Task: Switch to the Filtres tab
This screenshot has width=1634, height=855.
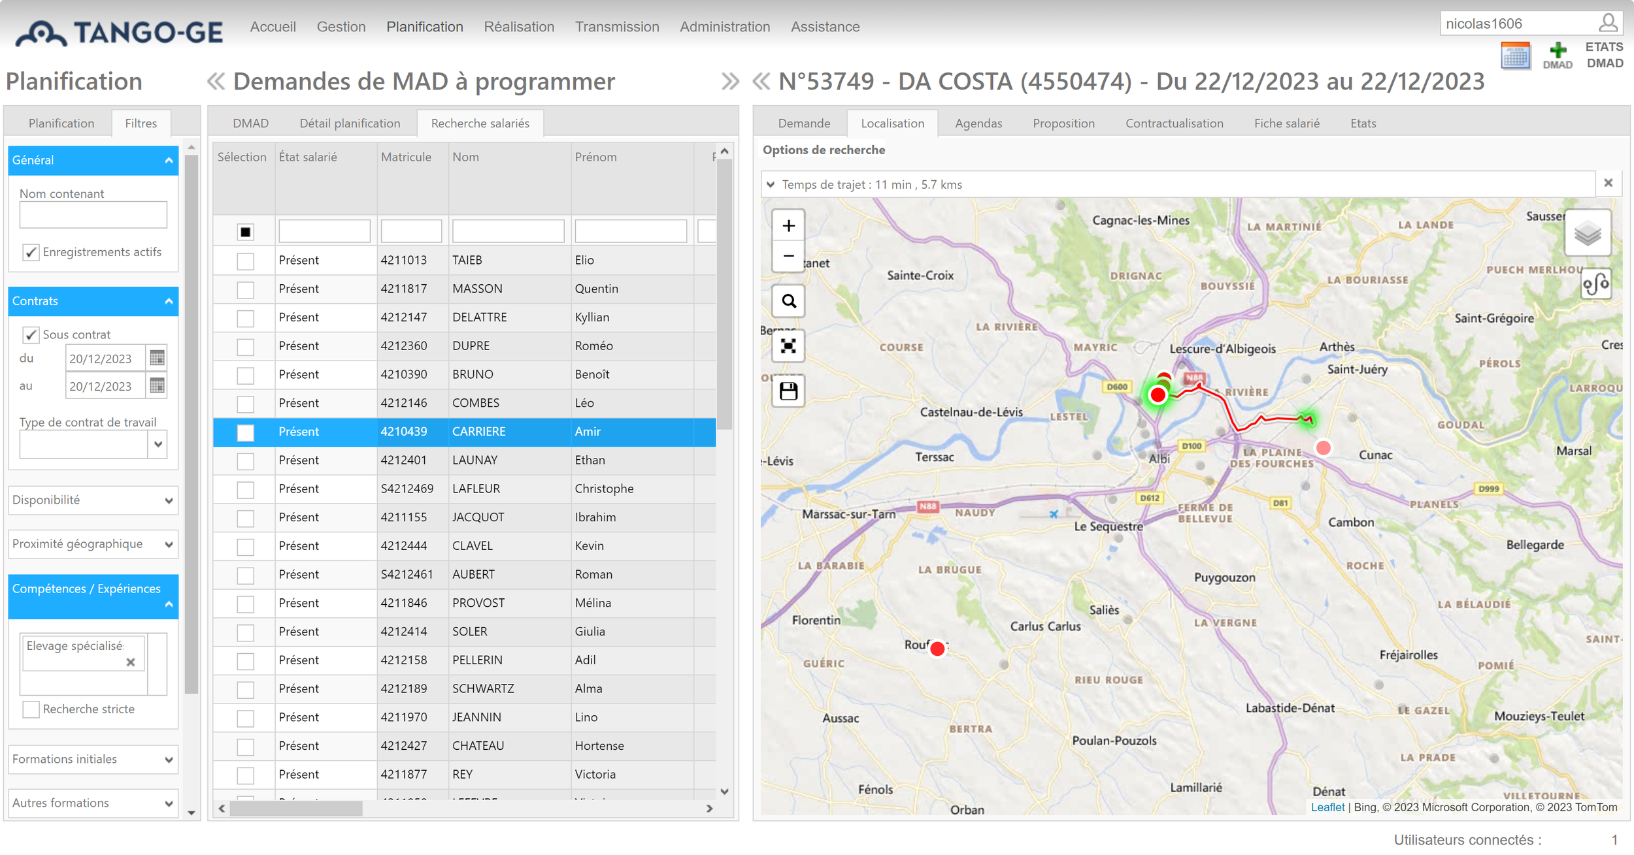Action: 141,123
